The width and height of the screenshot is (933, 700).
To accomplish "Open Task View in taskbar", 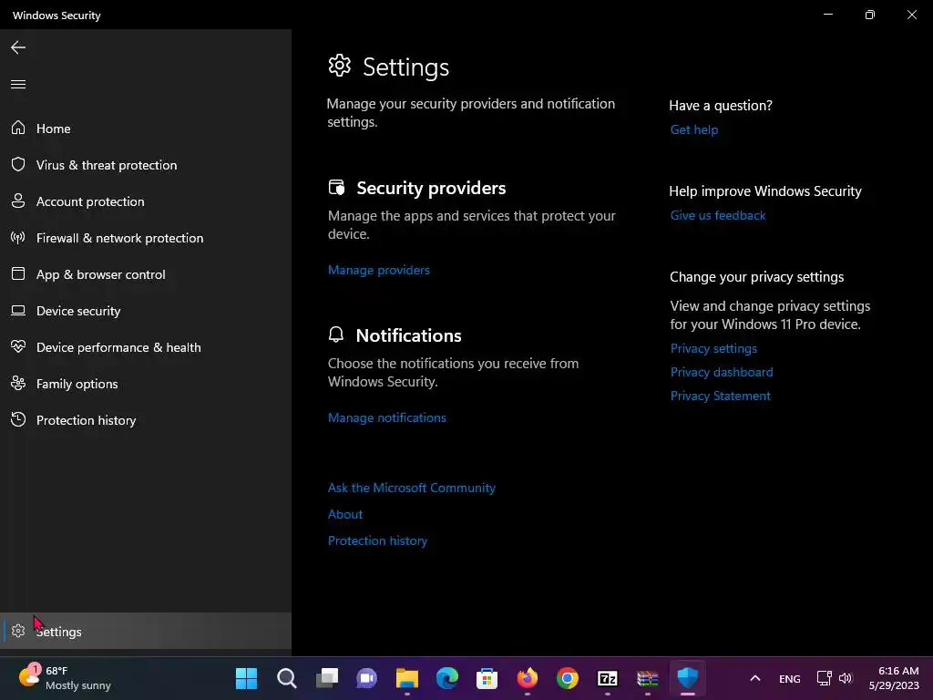I will (x=327, y=678).
